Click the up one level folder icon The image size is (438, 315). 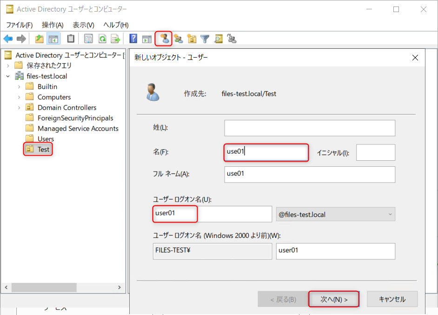click(40, 39)
